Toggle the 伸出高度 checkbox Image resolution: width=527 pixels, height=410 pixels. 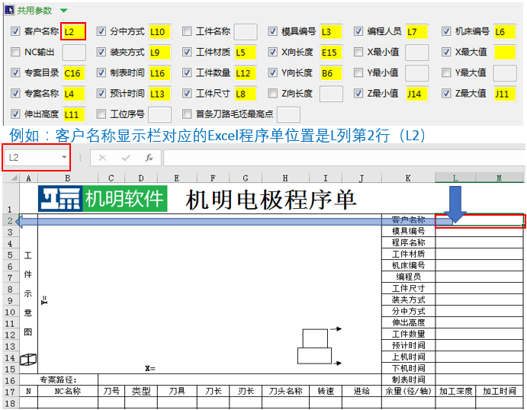tap(15, 114)
